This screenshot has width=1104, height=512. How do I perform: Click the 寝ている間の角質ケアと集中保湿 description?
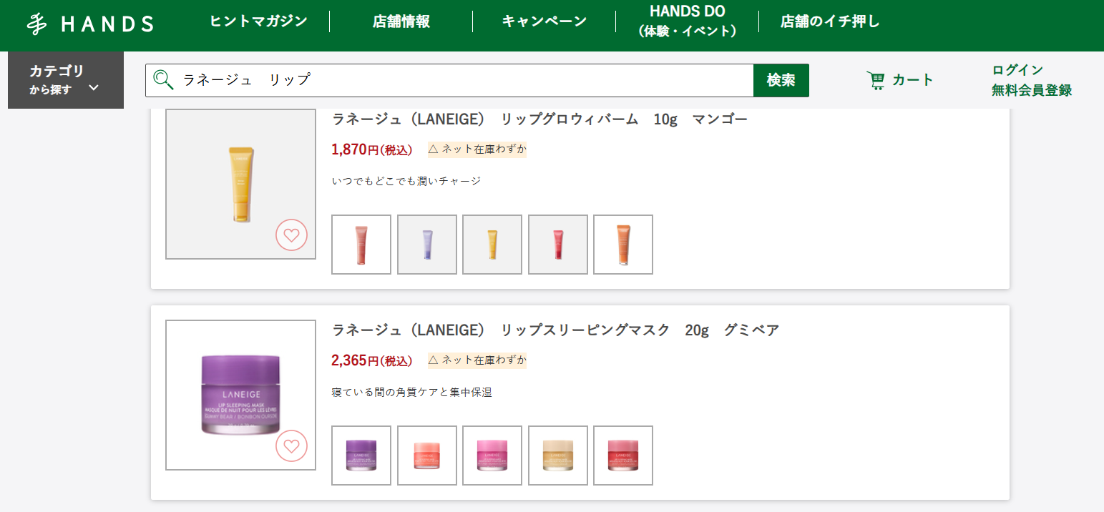pyautogui.click(x=412, y=392)
